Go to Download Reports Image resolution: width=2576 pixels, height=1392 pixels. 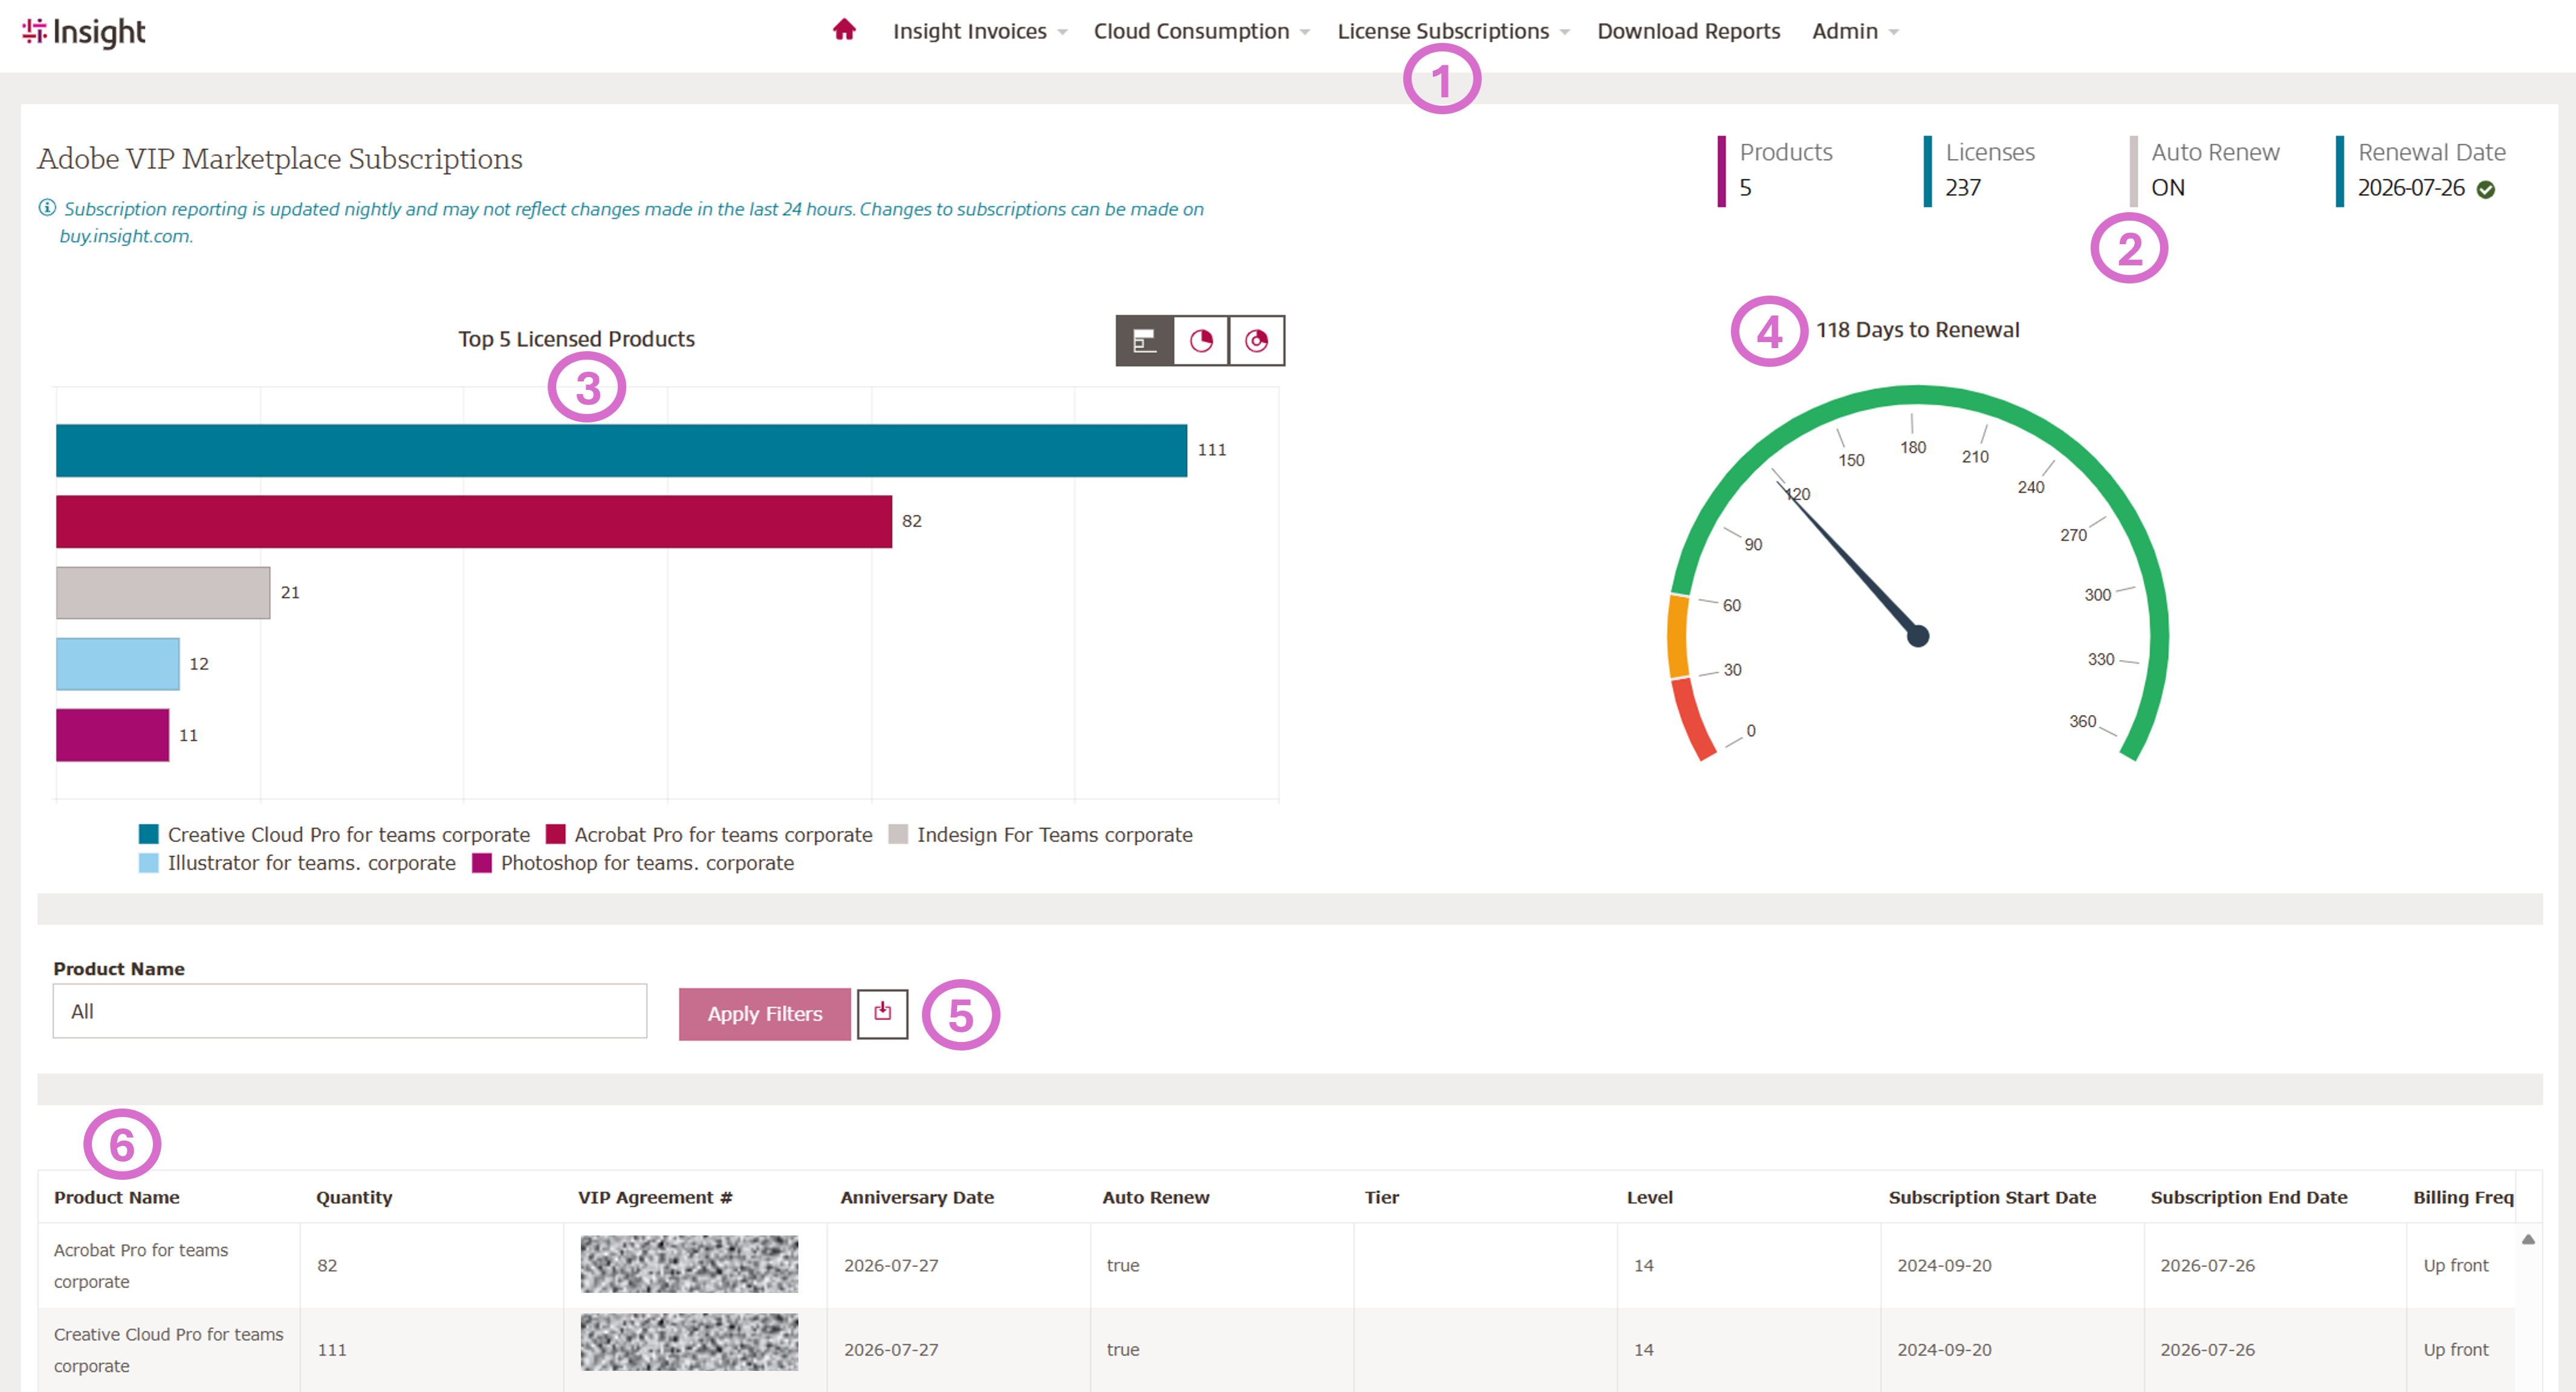click(x=1688, y=31)
